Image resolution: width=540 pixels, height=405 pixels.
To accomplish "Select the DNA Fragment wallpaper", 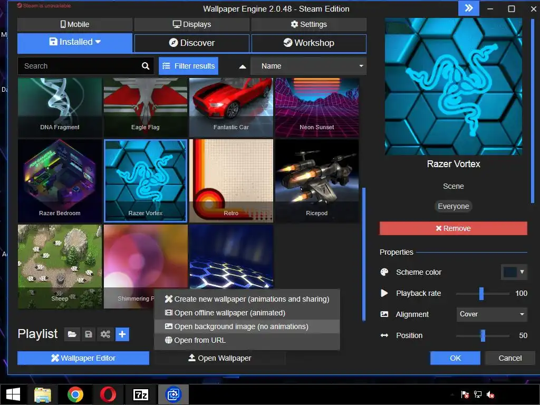I will [60, 108].
